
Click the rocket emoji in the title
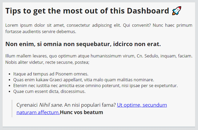[177, 11]
